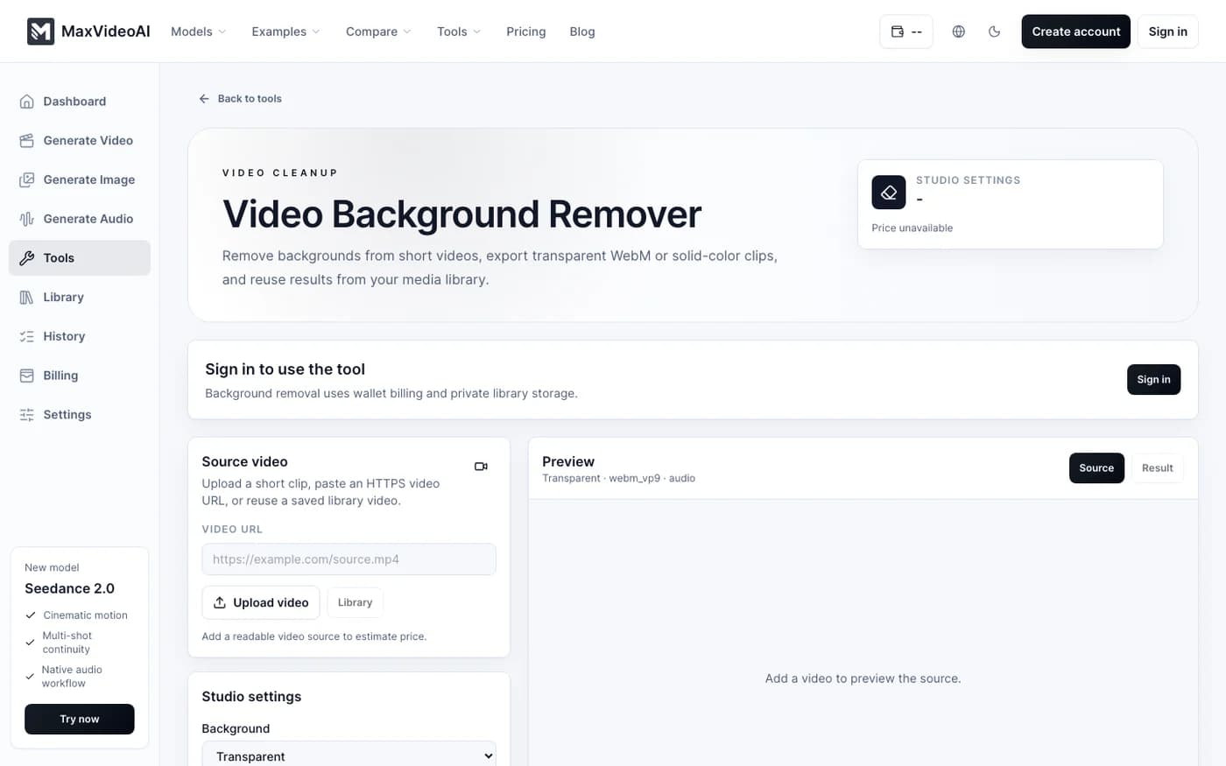Viewport: 1226px width, 766px height.
Task: Click the Seedance 2.0 heading
Action: (69, 588)
